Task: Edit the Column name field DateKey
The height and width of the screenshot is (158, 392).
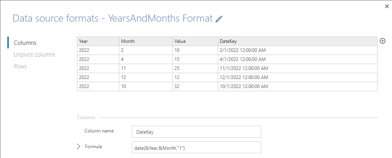Action: pos(197,132)
